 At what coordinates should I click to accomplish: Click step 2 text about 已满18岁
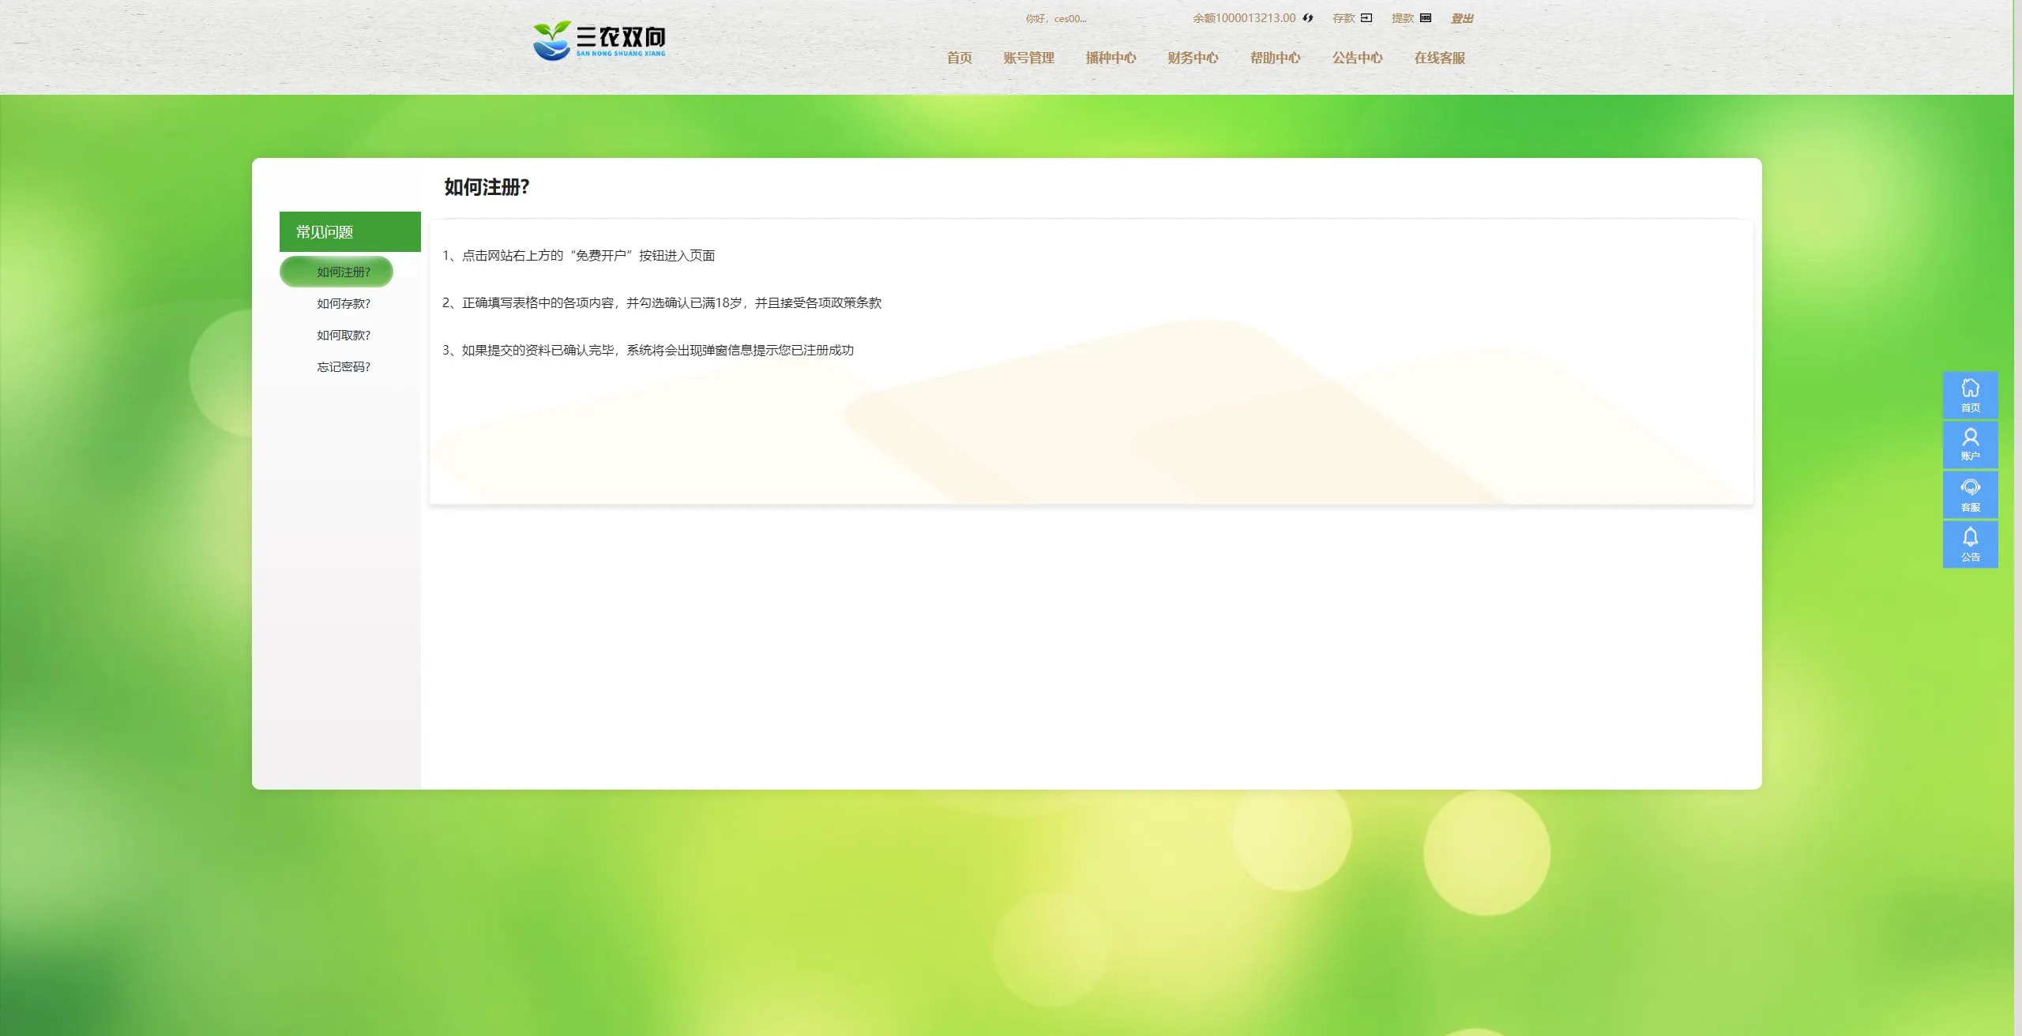coord(662,302)
